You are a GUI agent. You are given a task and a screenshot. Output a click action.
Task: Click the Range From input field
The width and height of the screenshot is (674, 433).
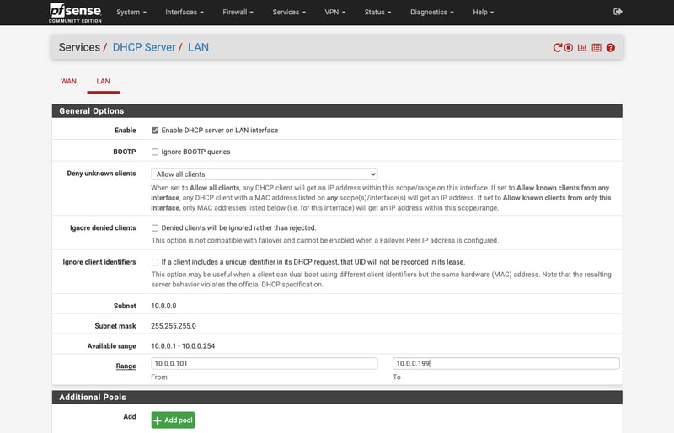pyautogui.click(x=264, y=364)
